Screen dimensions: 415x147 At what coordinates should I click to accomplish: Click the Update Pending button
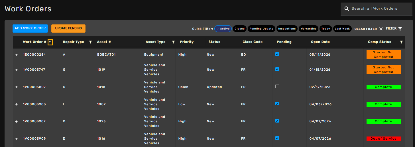tap(68, 28)
